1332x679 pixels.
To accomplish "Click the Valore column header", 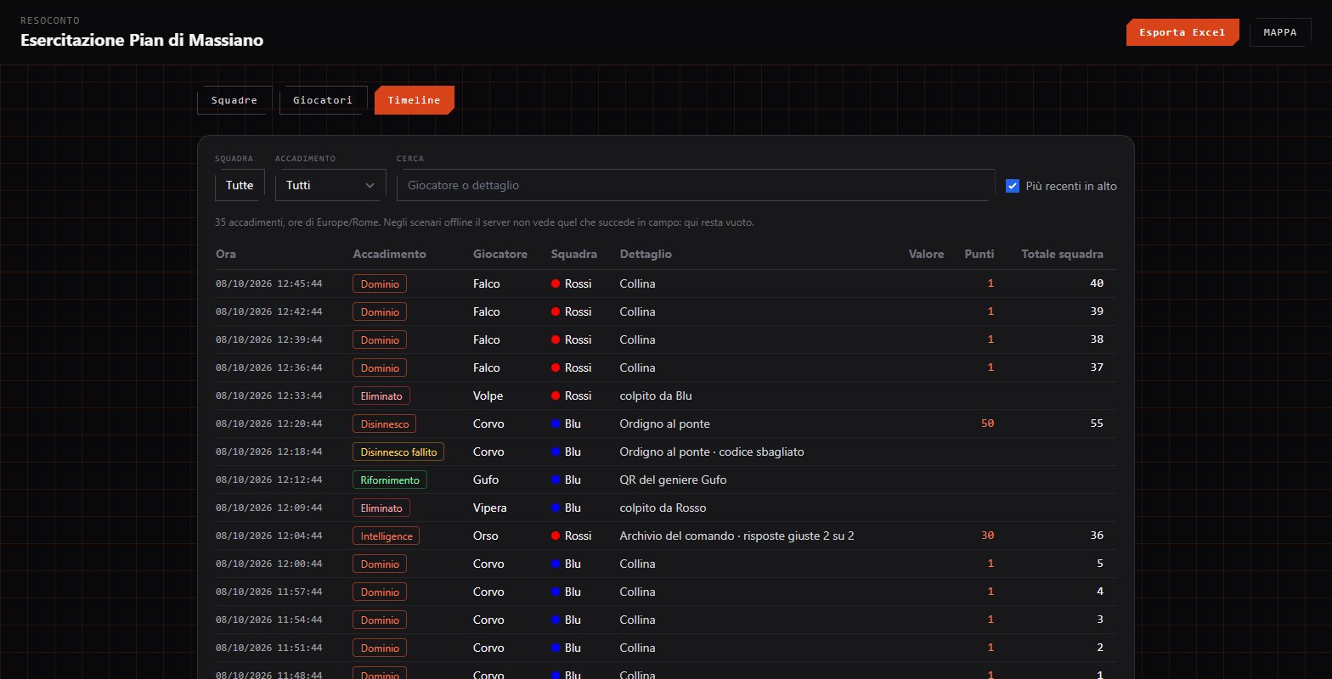I will point(926,254).
